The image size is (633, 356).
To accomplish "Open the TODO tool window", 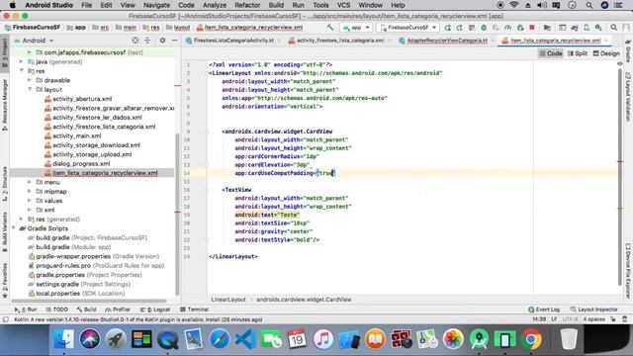I will click(x=56, y=310).
